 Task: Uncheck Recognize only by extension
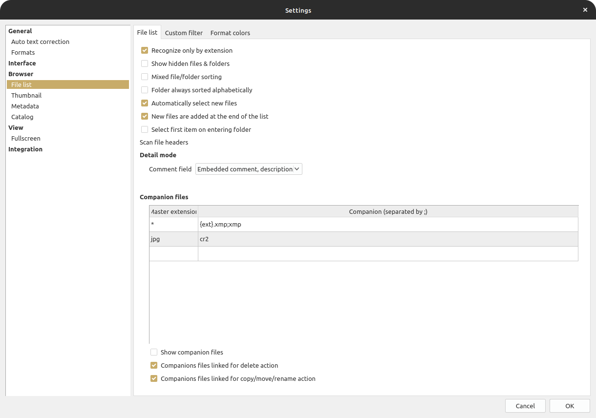point(145,50)
